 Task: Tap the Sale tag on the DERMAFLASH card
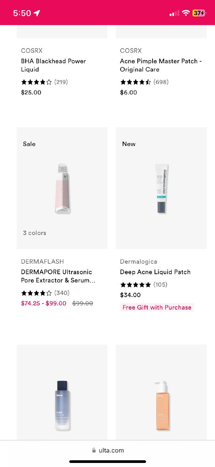29,144
